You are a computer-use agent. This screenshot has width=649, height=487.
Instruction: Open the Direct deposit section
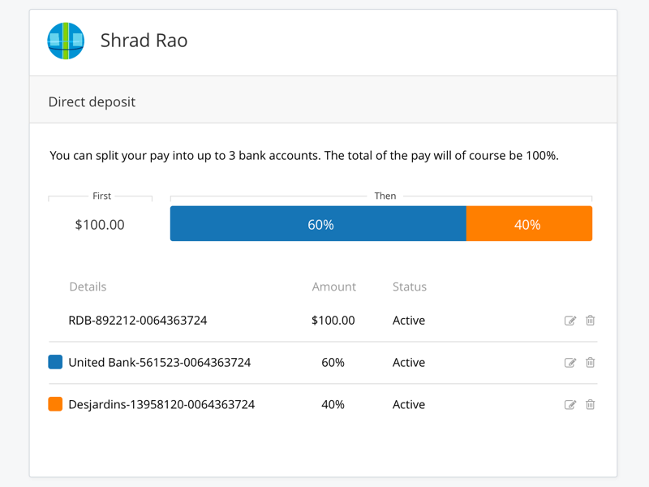coord(92,101)
